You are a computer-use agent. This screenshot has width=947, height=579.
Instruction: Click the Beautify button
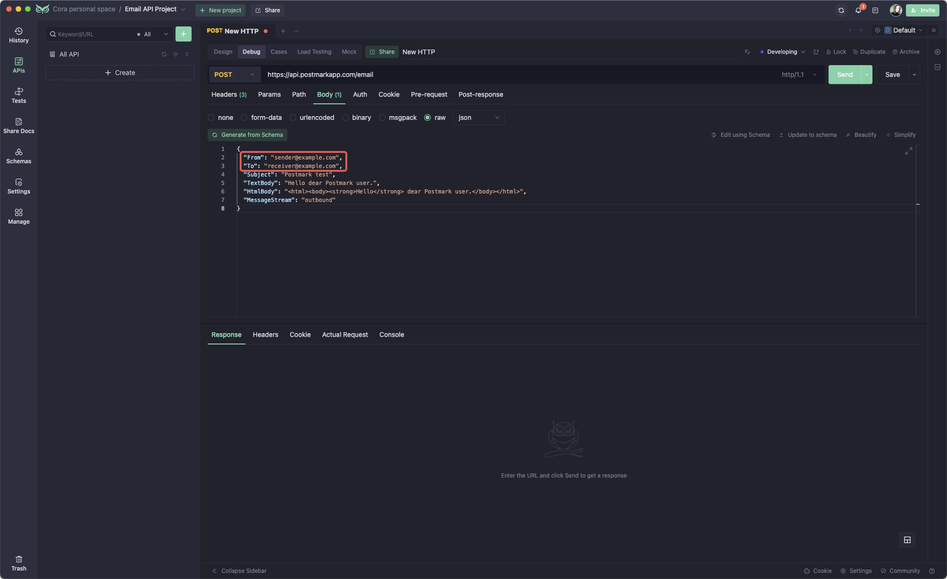point(861,135)
